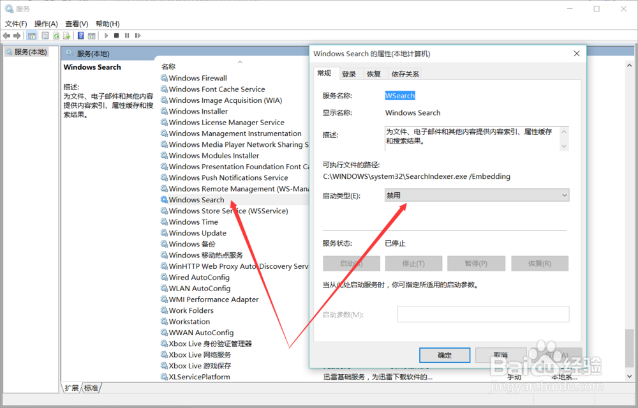This screenshot has height=408, width=638.
Task: Click the Stop Service icon in the toolbar
Action: pyautogui.click(x=116, y=35)
